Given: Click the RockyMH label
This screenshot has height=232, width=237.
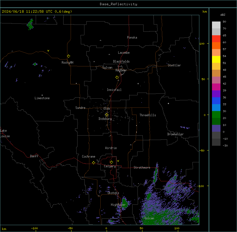Looking at the screenshot, I should pyautogui.click(x=67, y=63).
